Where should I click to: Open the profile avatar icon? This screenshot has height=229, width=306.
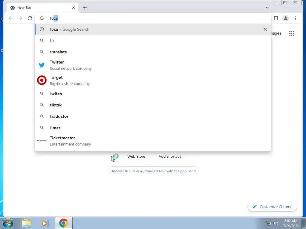(x=286, y=18)
